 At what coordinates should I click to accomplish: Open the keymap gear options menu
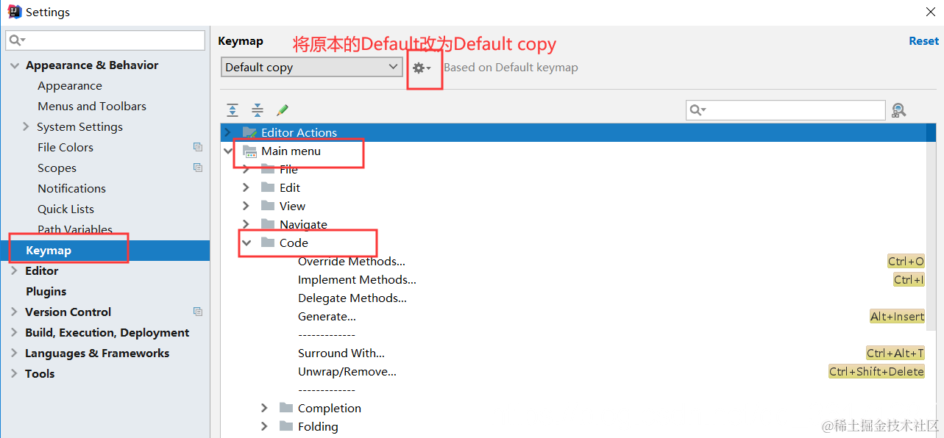tap(422, 68)
